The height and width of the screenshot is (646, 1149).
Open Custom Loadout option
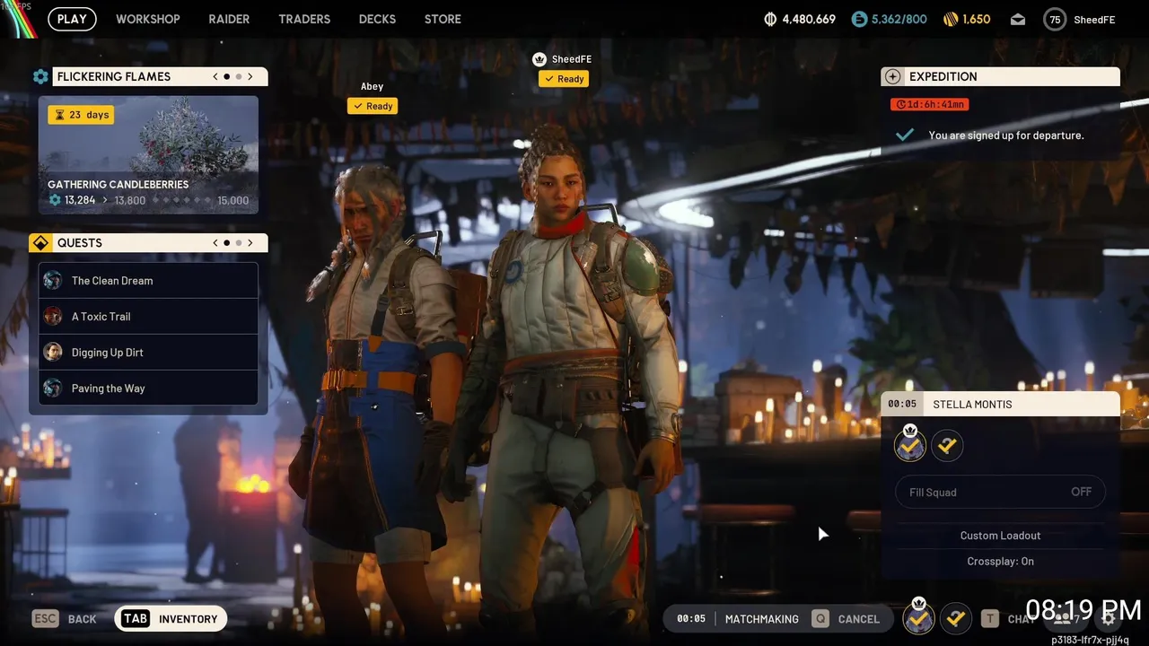[1000, 536]
